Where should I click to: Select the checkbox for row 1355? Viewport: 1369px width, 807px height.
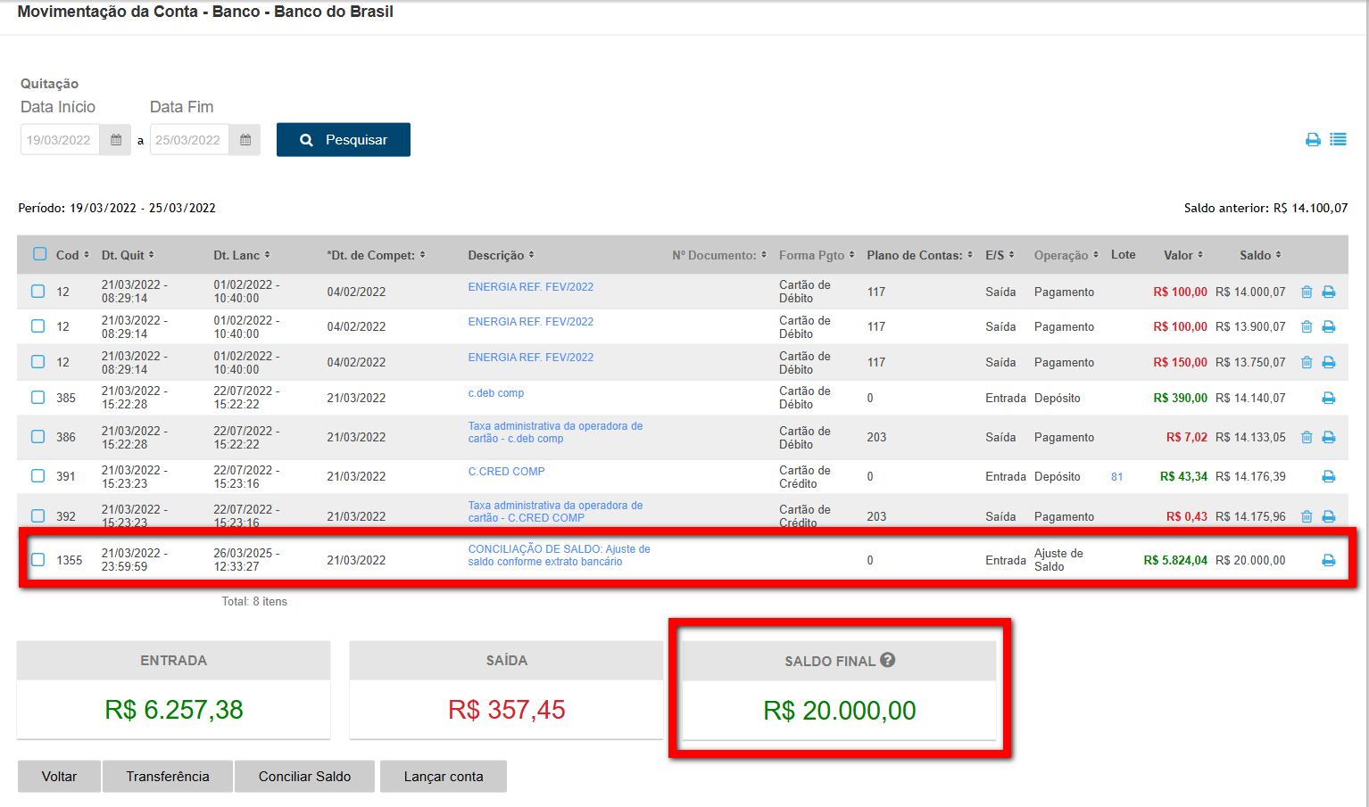(x=38, y=560)
